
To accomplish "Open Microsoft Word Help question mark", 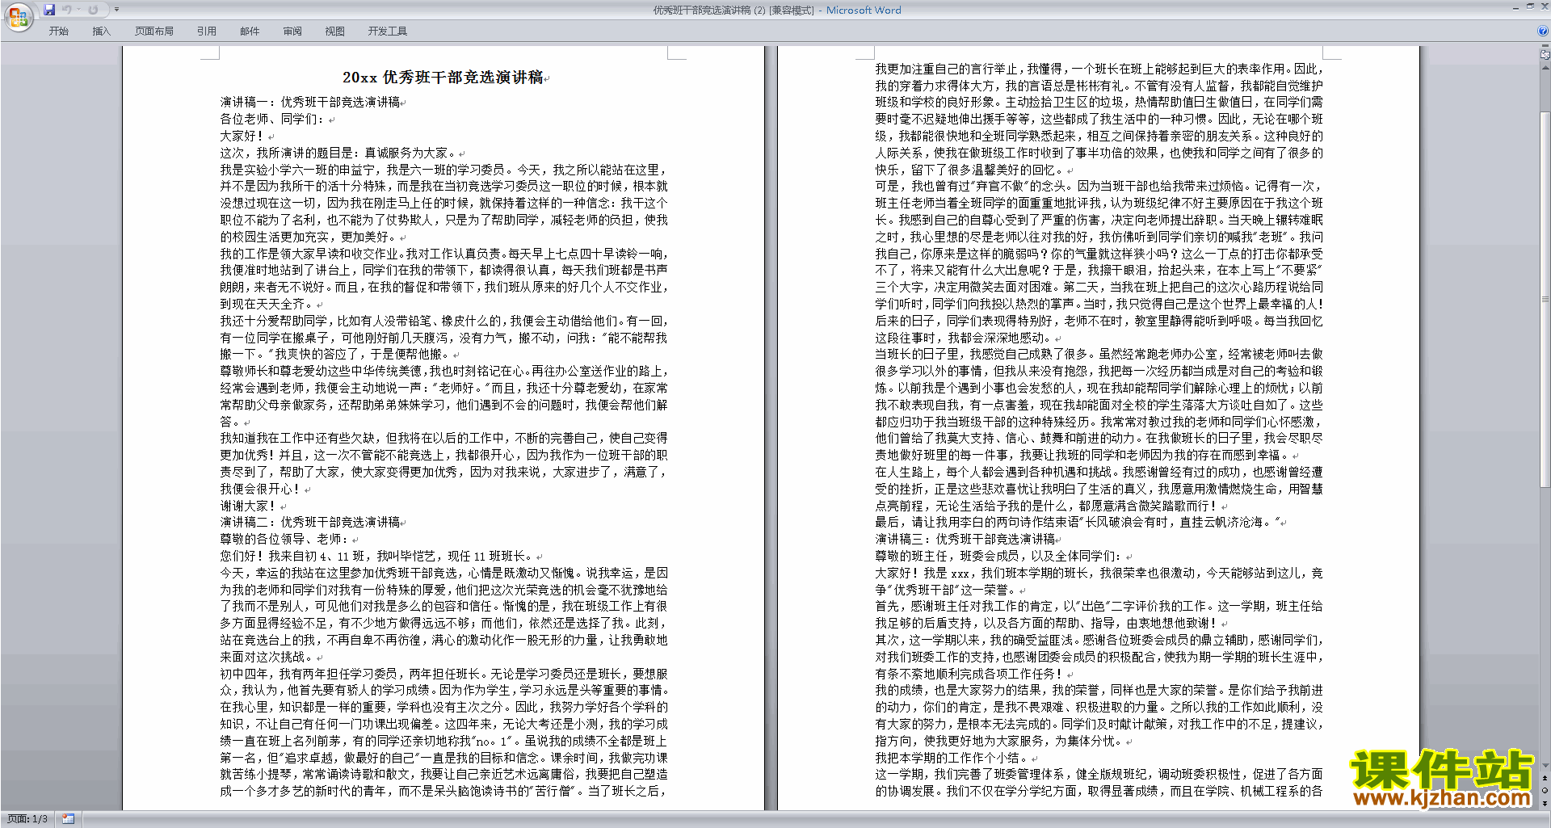I will tap(1543, 32).
